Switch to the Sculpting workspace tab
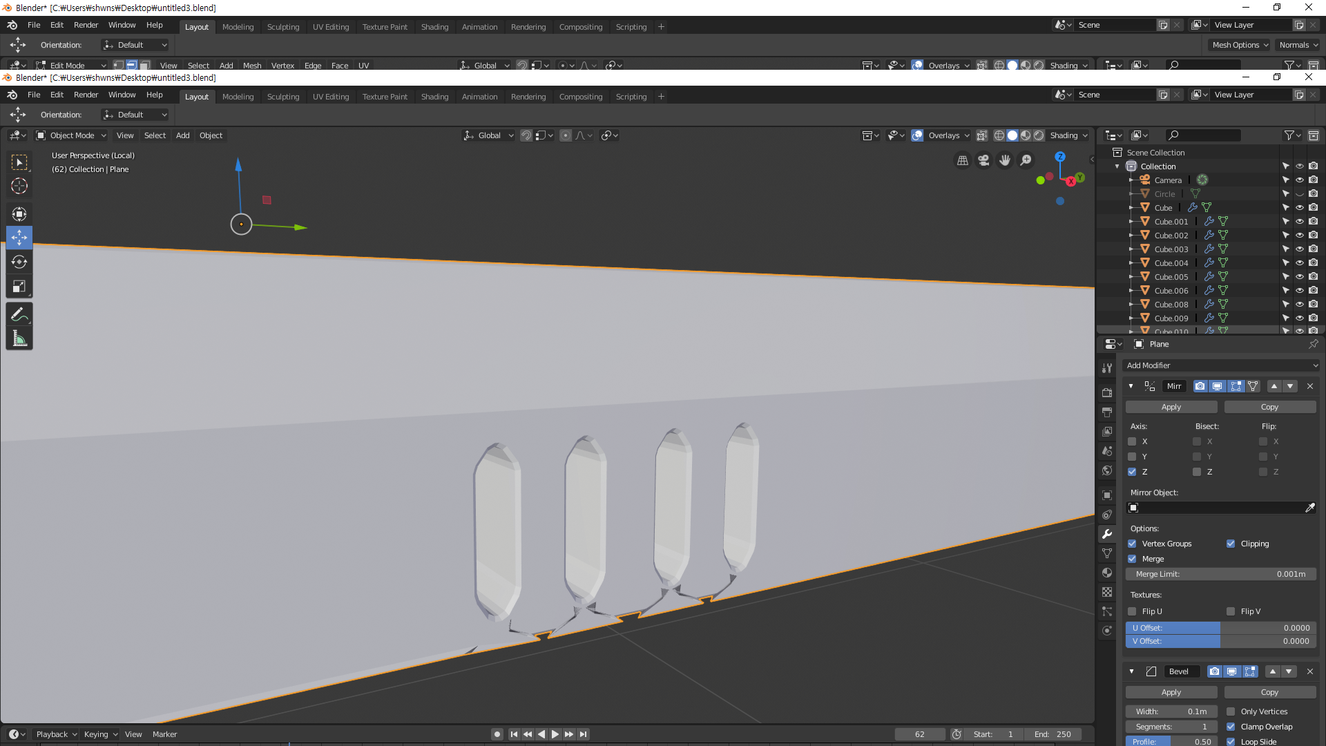 click(x=283, y=97)
